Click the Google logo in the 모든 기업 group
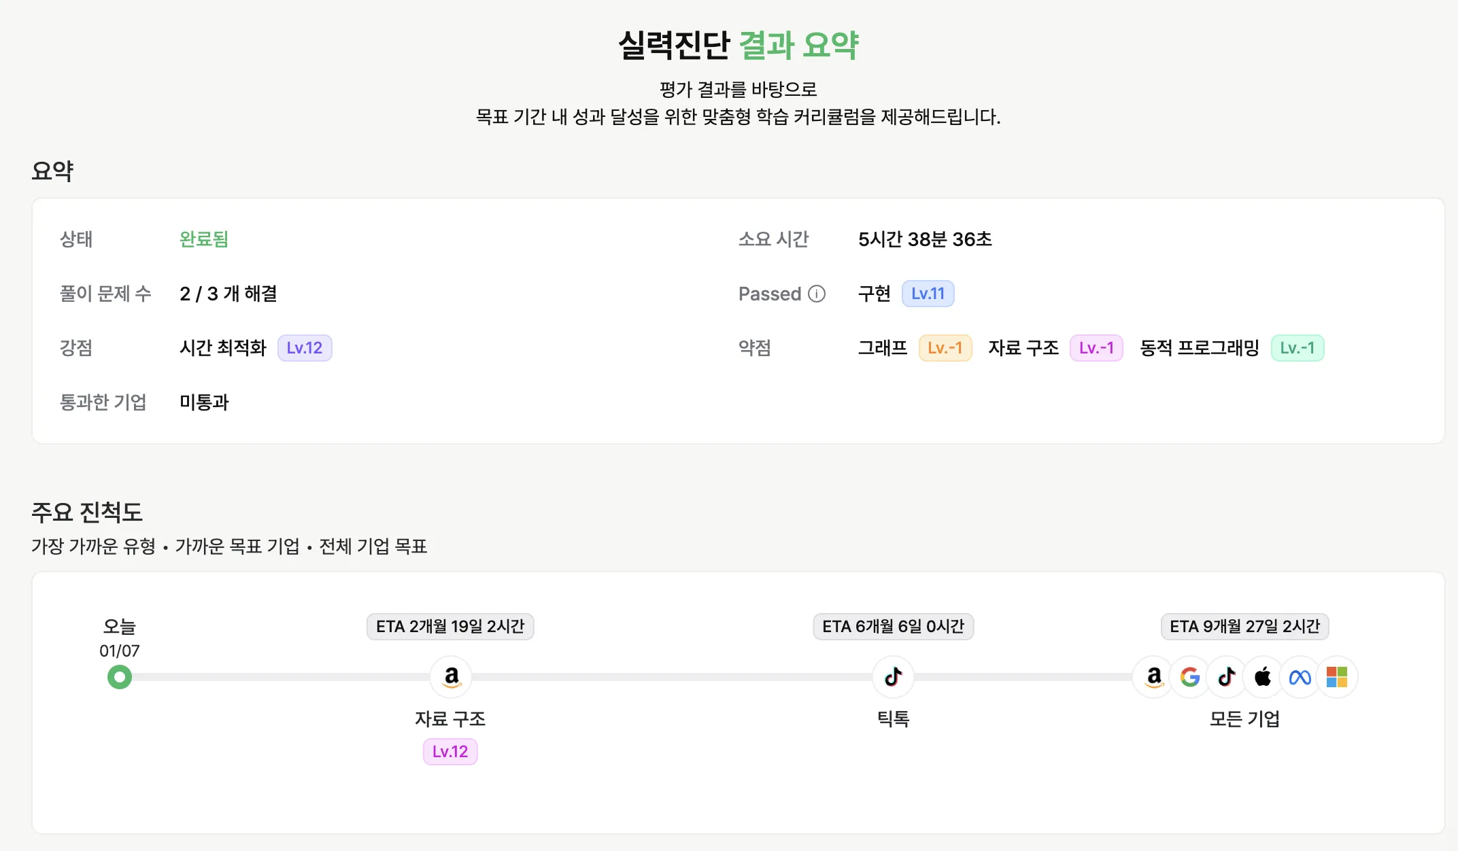 1190,677
